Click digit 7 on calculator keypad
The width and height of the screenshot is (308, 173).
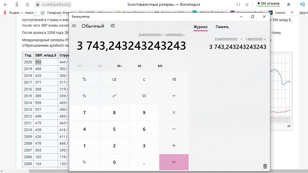click(84, 113)
